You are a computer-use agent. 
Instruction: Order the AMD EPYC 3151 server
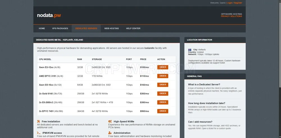click(163, 76)
